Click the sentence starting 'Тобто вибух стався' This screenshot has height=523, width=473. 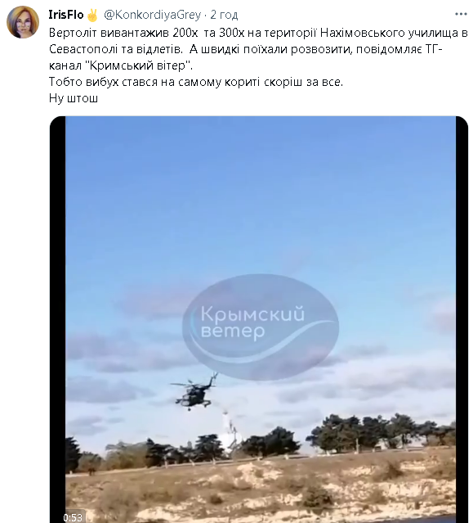(196, 82)
